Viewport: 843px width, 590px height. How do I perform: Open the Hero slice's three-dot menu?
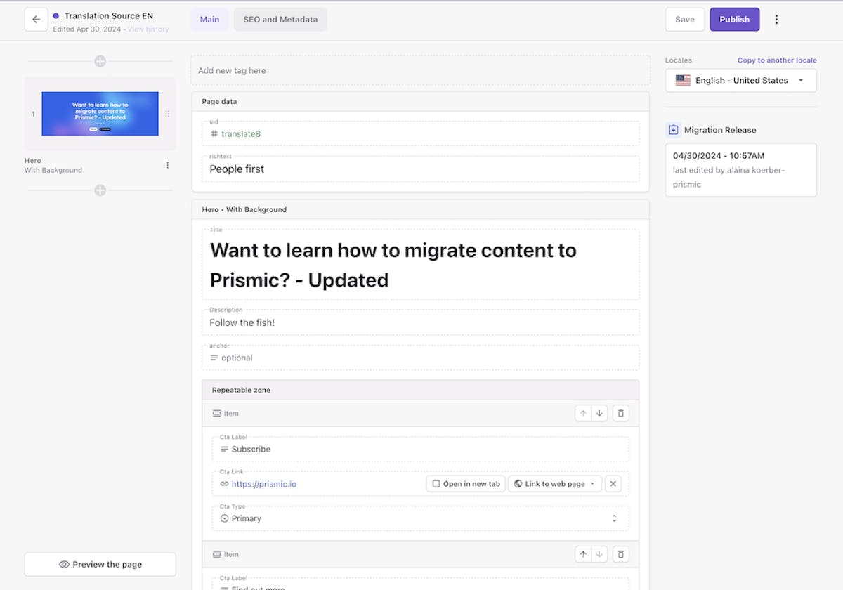point(167,164)
